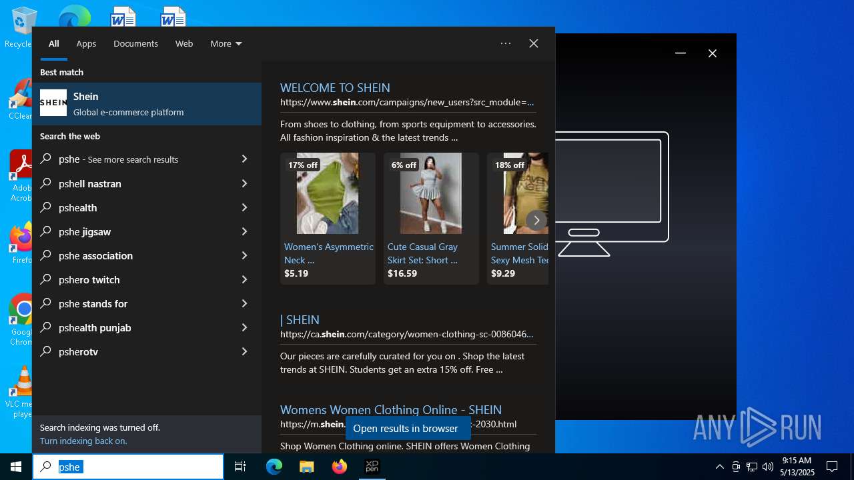This screenshot has height=480, width=854.
Task: Open File Explorer from the taskbar
Action: coord(307,467)
